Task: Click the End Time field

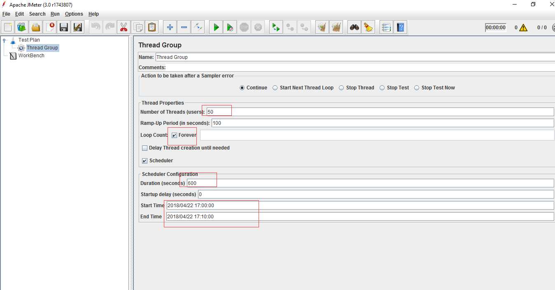Action: coord(360,217)
